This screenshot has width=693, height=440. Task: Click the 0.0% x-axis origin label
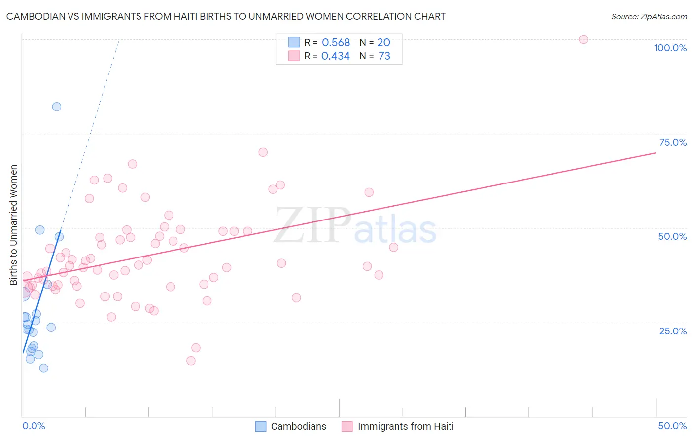pyautogui.click(x=34, y=426)
